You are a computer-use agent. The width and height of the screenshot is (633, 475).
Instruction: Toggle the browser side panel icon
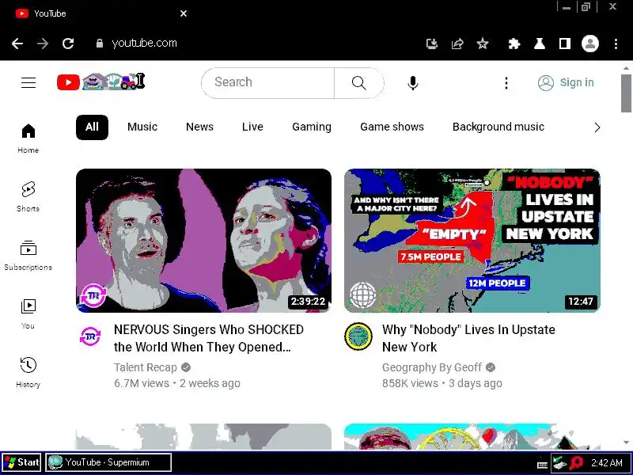(565, 44)
